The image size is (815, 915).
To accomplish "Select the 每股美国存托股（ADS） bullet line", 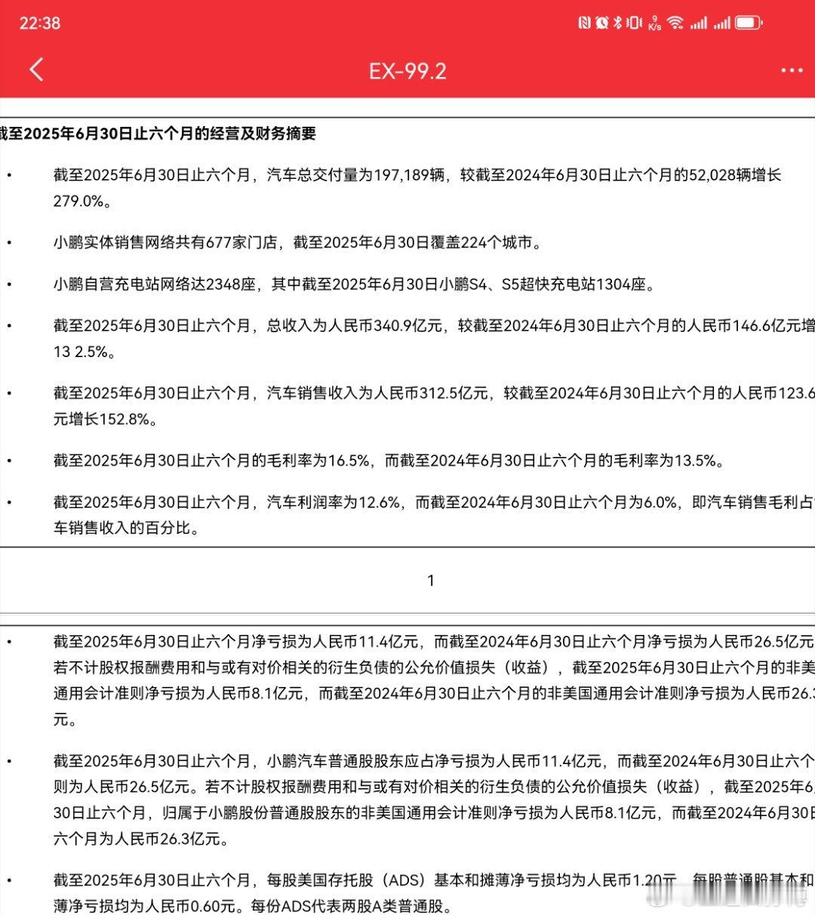I will click(x=434, y=880).
